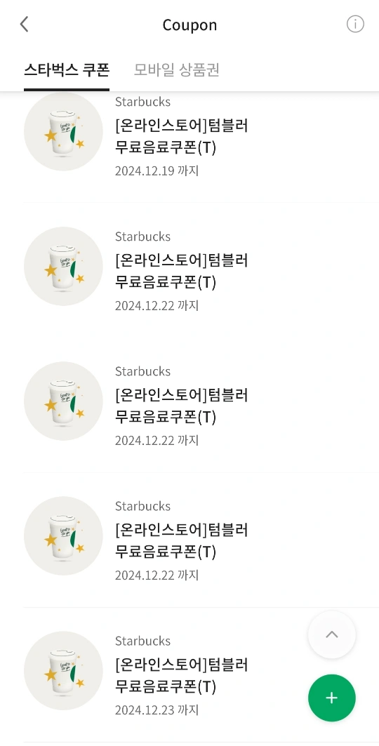Screen dimensions: 379x746
Task: Tap the 2024.12.19 까지 expiry text
Action: (x=157, y=171)
